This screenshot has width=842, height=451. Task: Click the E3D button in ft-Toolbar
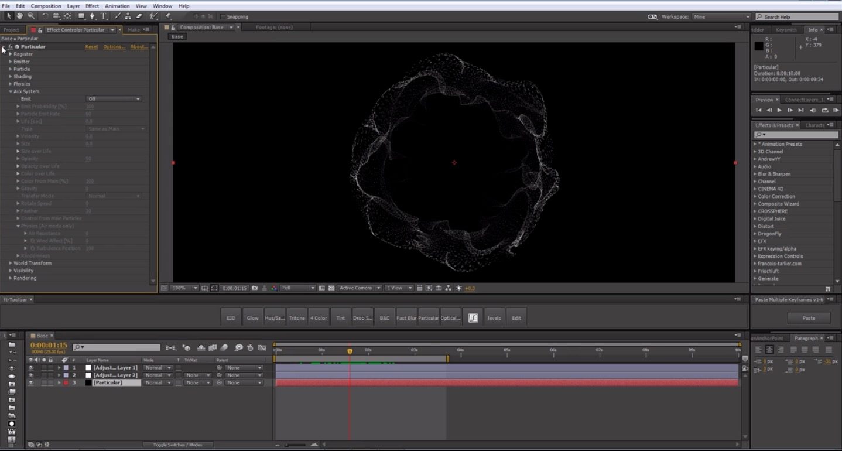pos(231,317)
